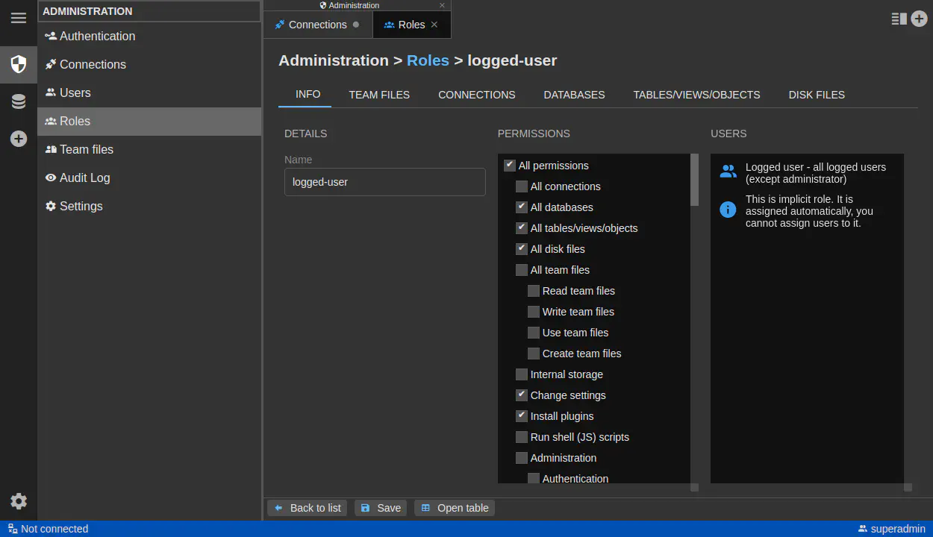Image resolution: width=933 pixels, height=537 pixels.
Task: Open the database stack icon in sidebar
Action: coord(19,101)
